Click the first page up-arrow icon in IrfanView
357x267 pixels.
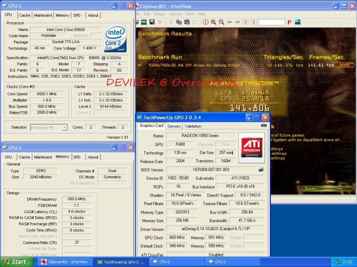tap(246, 22)
